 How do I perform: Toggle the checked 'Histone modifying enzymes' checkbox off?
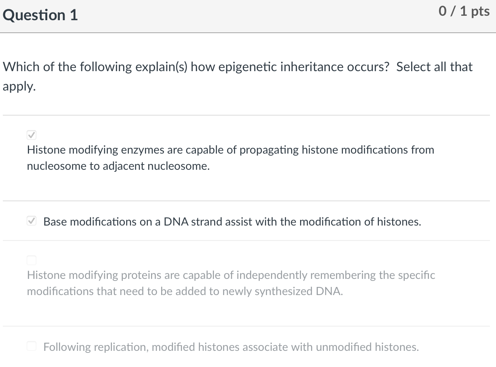(x=32, y=135)
